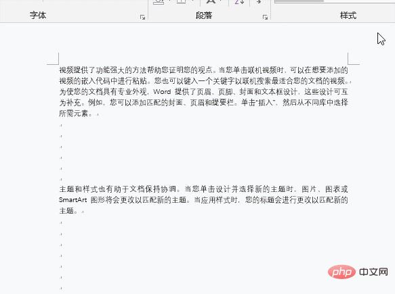Click in the line starting with 主题和样式也有助于

tap(203, 189)
